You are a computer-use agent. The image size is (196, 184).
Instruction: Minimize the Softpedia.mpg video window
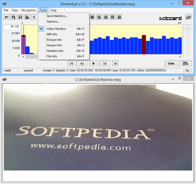click(x=173, y=79)
